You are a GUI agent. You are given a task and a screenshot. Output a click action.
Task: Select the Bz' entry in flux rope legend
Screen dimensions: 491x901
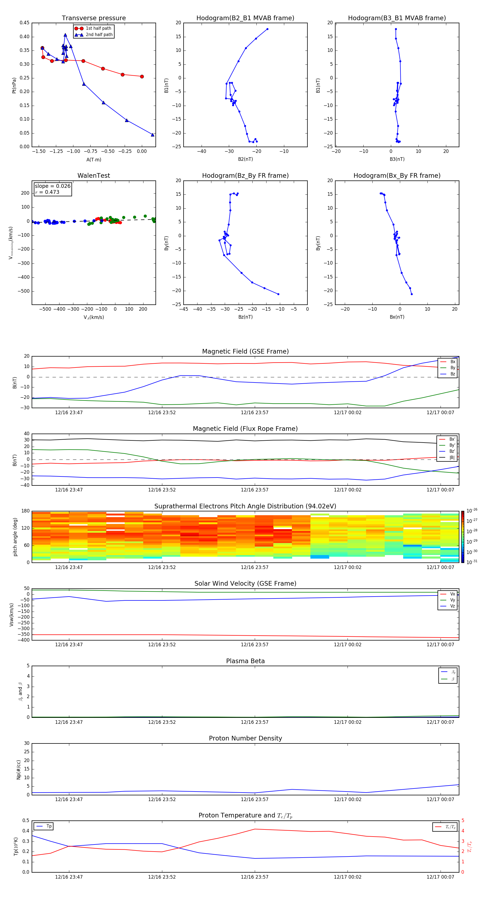point(447,451)
